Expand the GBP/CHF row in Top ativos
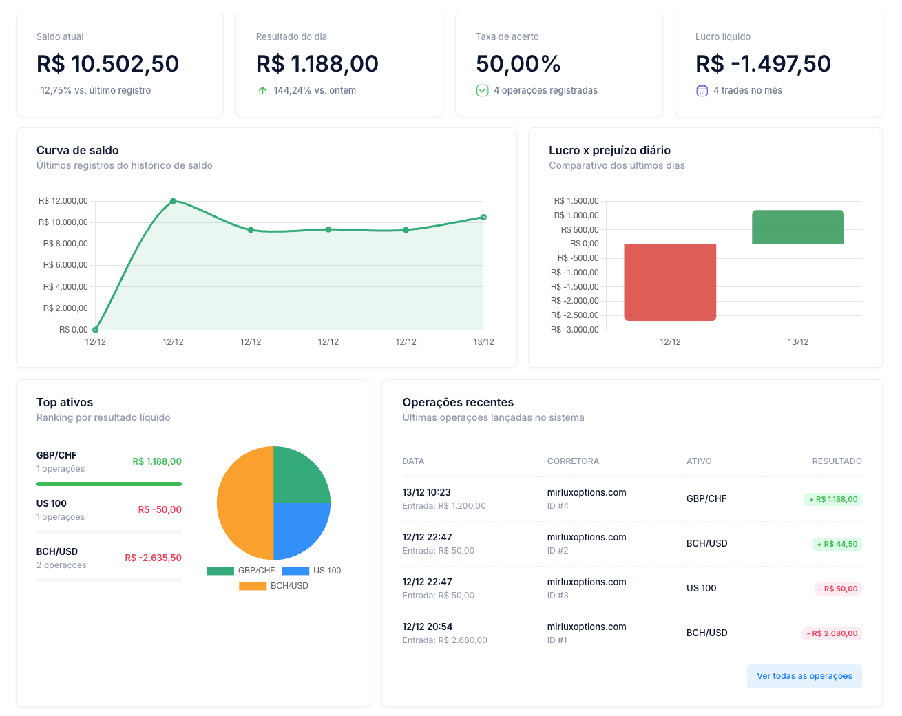902x716 pixels. pos(109,461)
